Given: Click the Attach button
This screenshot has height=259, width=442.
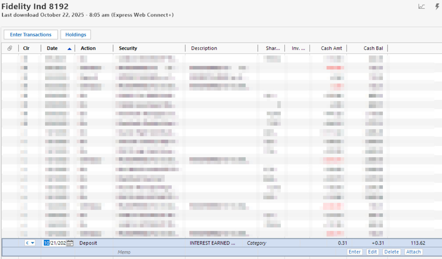Looking at the screenshot, I should (x=413, y=252).
